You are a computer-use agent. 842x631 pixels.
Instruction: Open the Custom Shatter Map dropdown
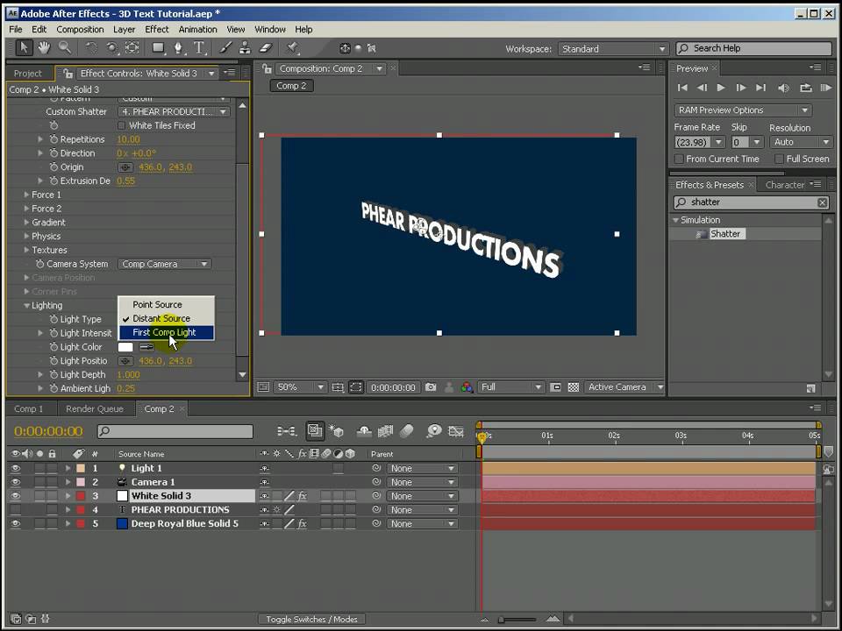coord(174,111)
